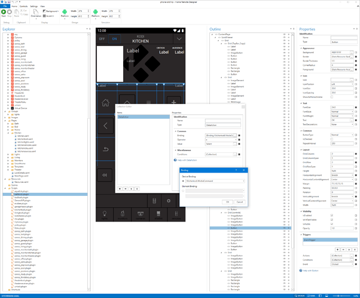Click the lights bulb icon in phone bottom bar

click(x=105, y=214)
